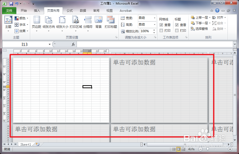Screen dimensions: 239x154
Task: Open the 高度 height dropdown
Action: pyautogui.click(x=154, y=24)
